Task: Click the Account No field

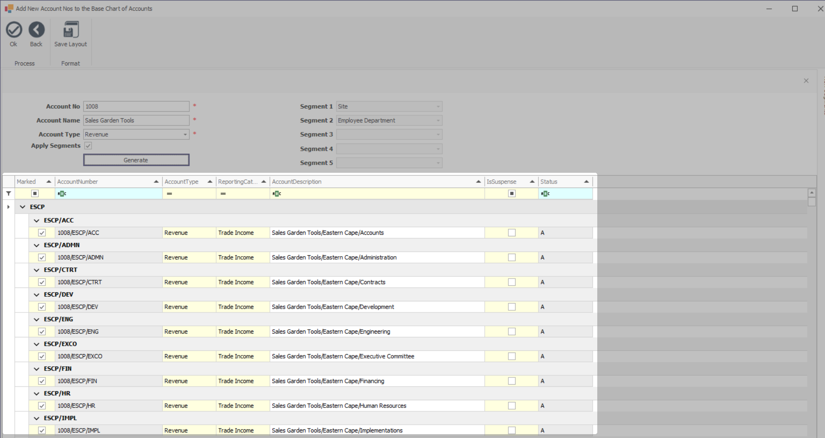Action: coord(136,107)
